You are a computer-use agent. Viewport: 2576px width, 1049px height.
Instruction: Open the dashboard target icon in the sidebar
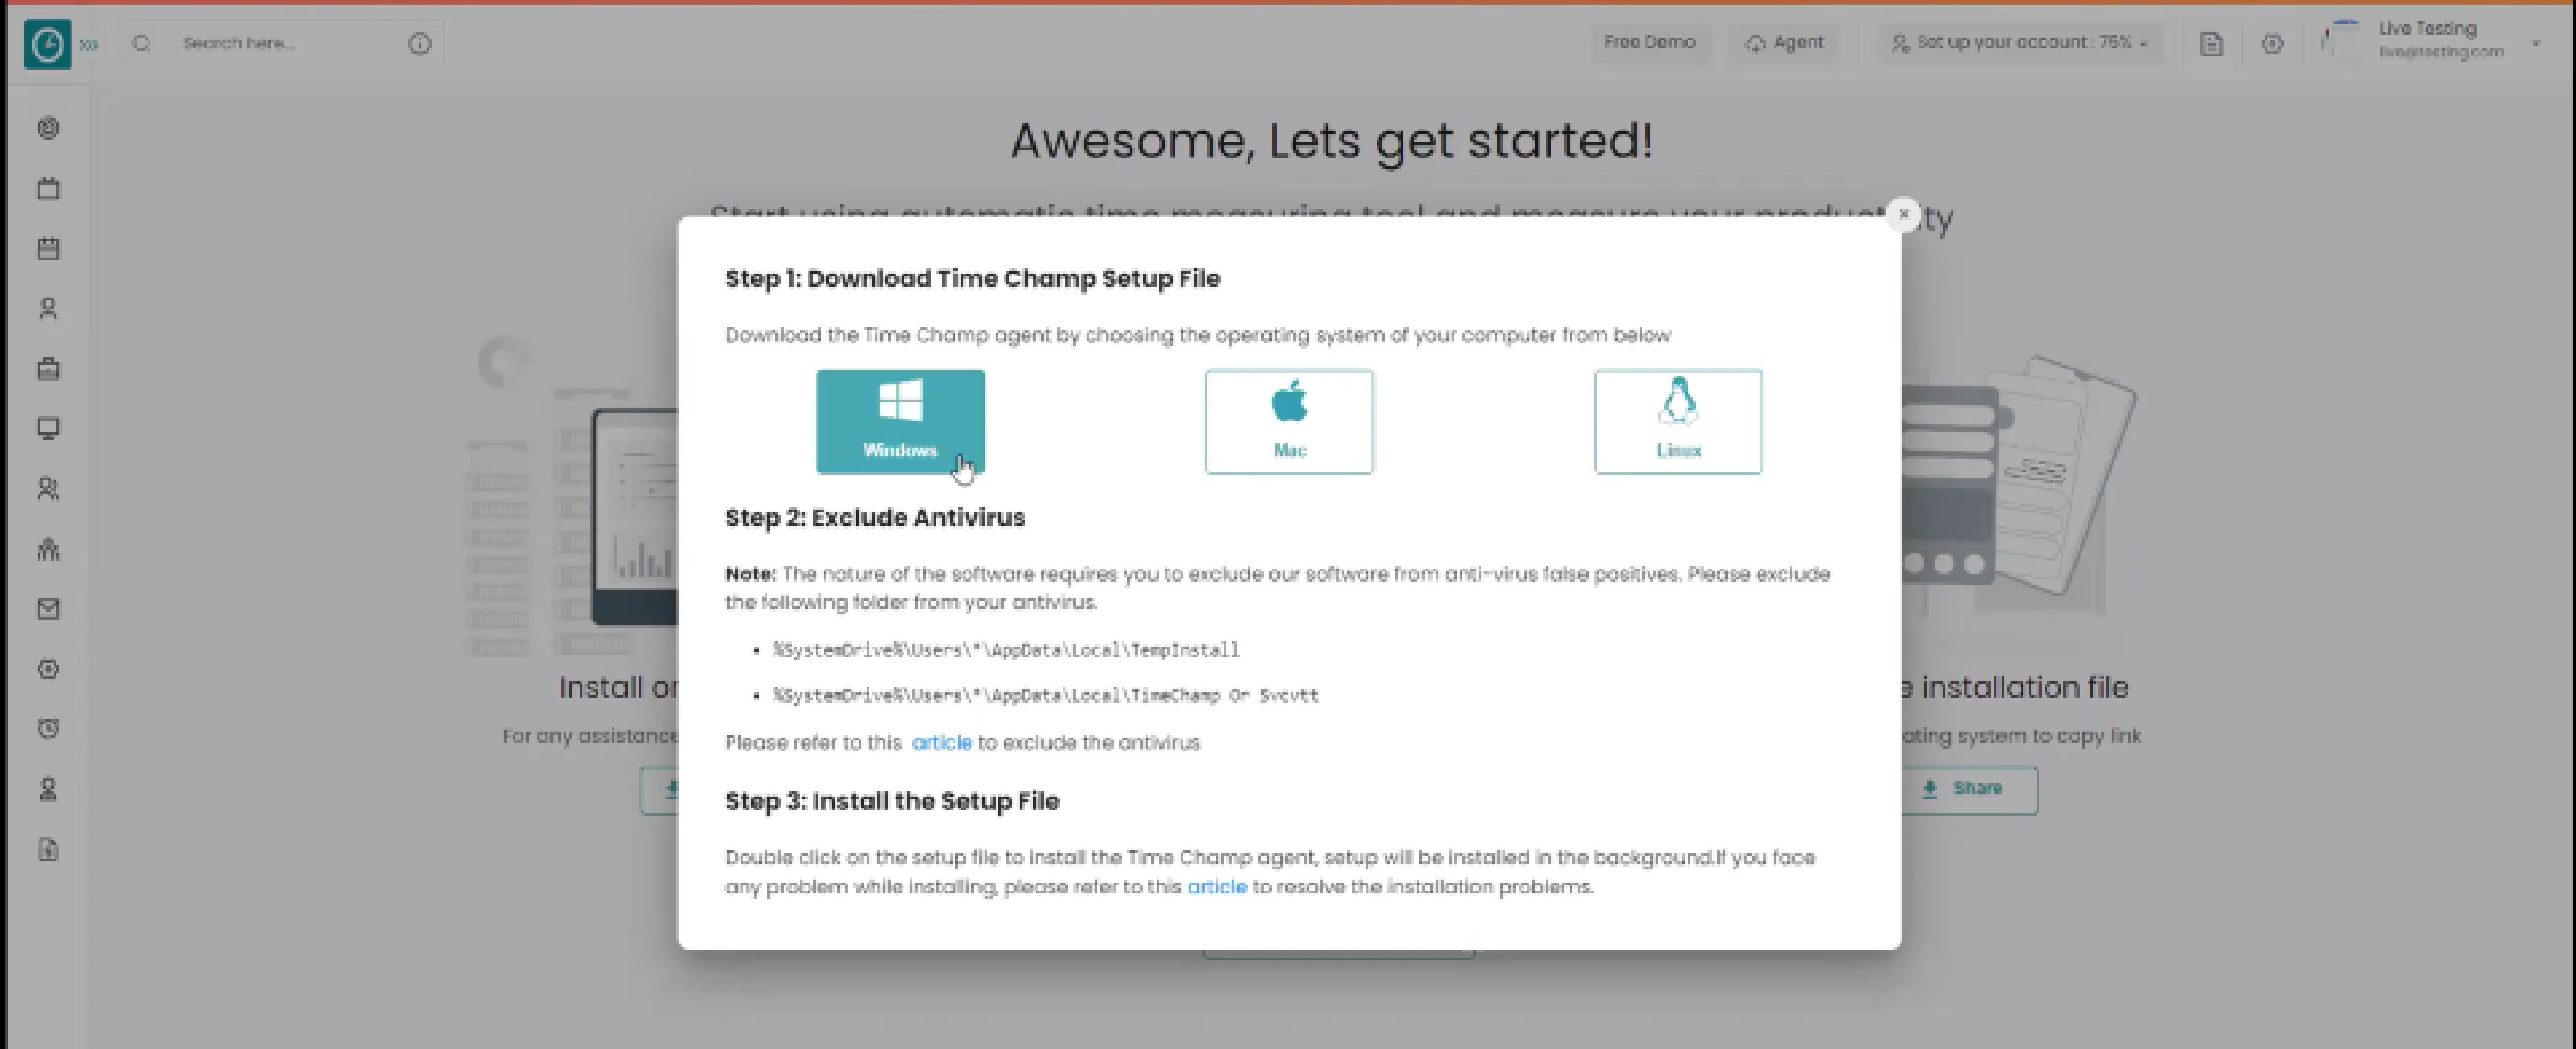tap(48, 128)
